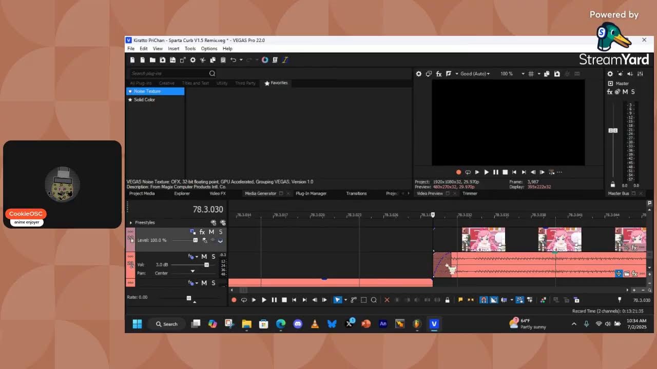Viewport: 657px width, 369px height.
Task: Click the overlays grid icon in preview
Action: coord(531,74)
